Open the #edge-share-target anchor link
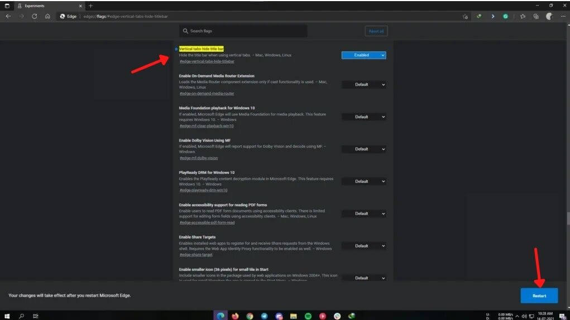The width and height of the screenshot is (570, 320). pyautogui.click(x=195, y=255)
